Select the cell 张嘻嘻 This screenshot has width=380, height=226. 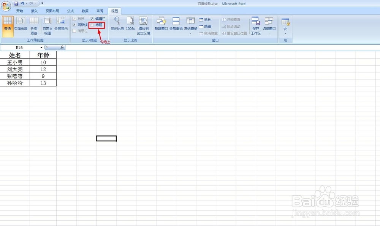click(15, 76)
